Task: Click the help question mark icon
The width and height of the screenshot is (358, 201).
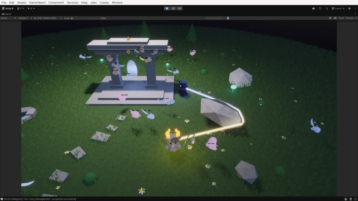Action: (x=350, y=8)
